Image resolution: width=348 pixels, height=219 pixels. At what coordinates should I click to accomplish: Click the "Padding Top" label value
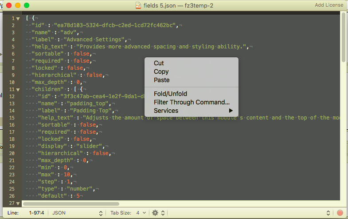(x=91, y=111)
